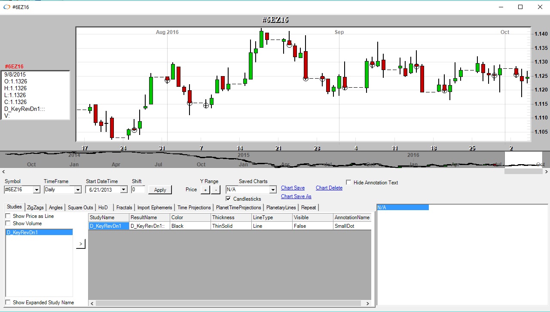The width and height of the screenshot is (550, 312).
Task: Open the Planetary Lines tab
Action: pyautogui.click(x=281, y=208)
